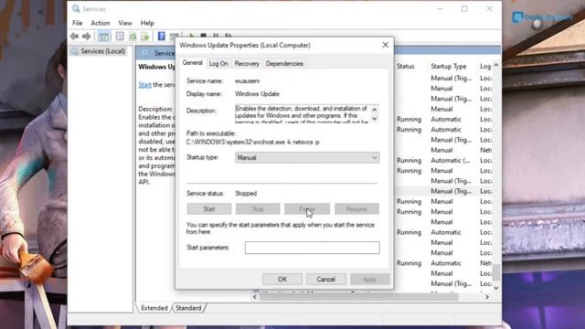Switch to the Log On tab
The width and height of the screenshot is (585, 329).
click(218, 63)
